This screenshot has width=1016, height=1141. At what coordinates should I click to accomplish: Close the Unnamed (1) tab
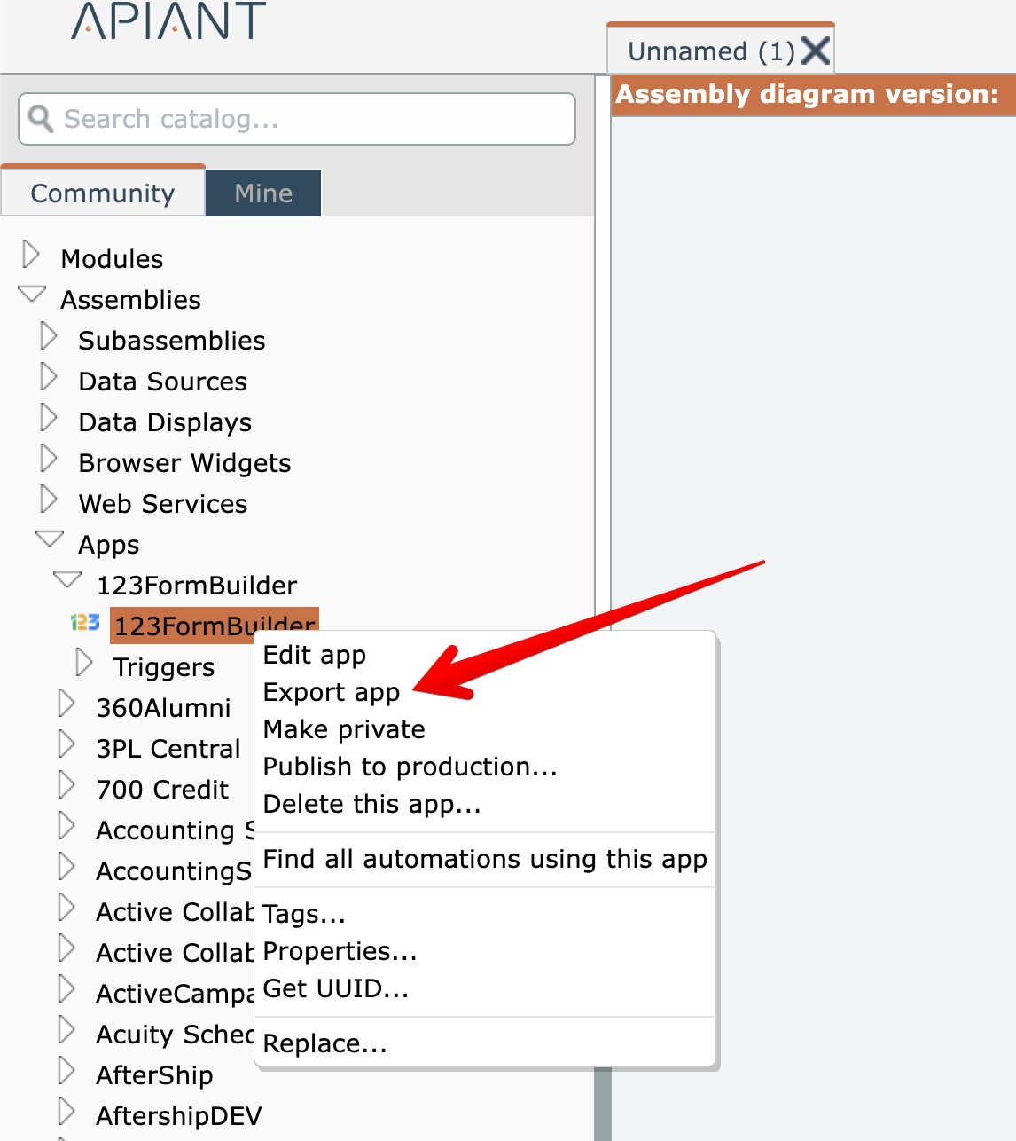[816, 51]
